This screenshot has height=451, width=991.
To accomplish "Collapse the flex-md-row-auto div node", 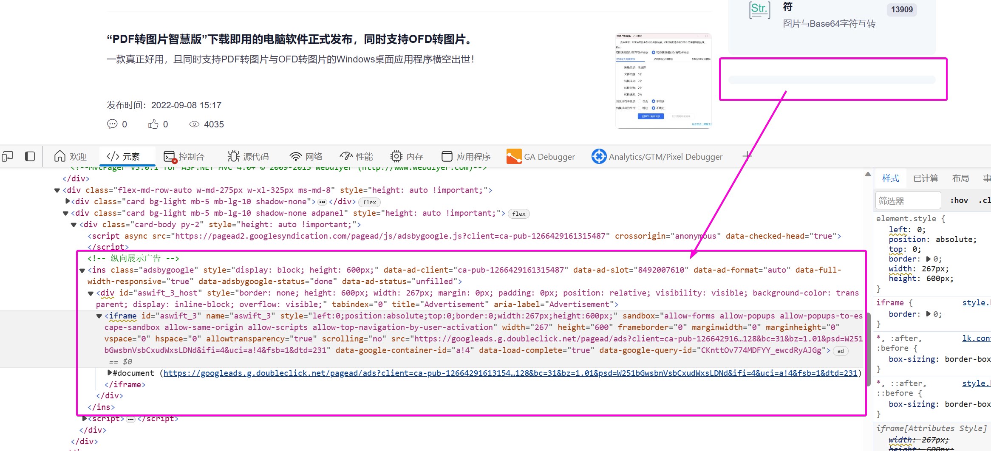I will [57, 190].
